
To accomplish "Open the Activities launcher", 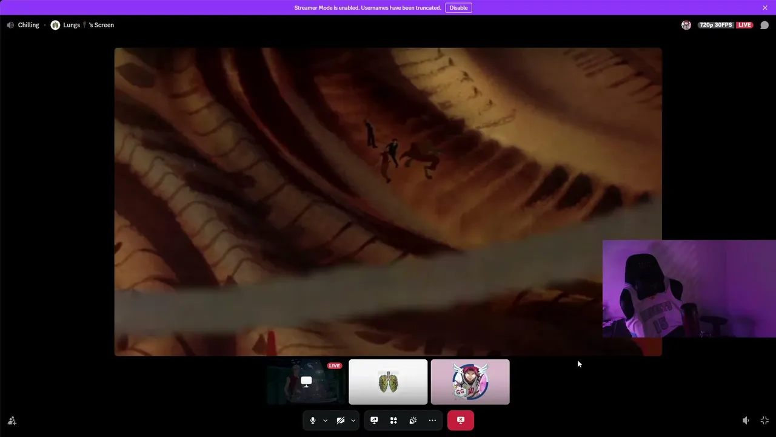I will point(393,420).
